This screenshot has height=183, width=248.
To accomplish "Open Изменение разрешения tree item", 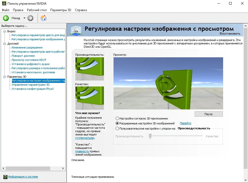I will pyautogui.click(x=27, y=47).
